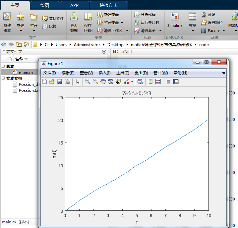Click the New Script (新建脚本) icon

(7, 16)
